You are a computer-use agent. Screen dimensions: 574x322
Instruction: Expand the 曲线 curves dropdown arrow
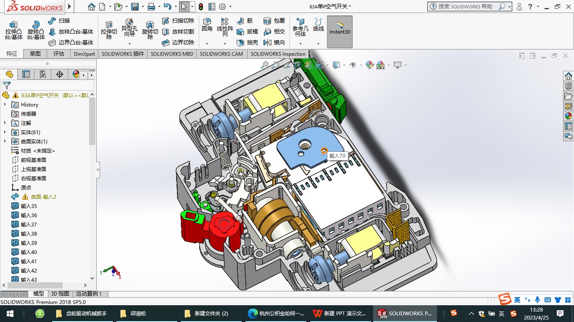(x=318, y=44)
